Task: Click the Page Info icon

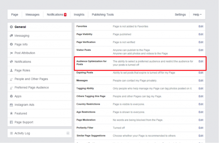Action: [x=11, y=44]
